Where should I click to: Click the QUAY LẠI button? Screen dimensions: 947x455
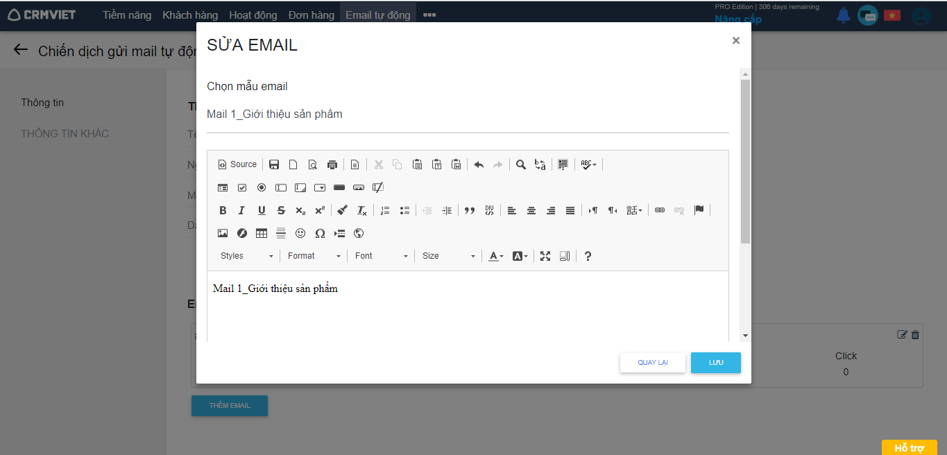click(653, 363)
